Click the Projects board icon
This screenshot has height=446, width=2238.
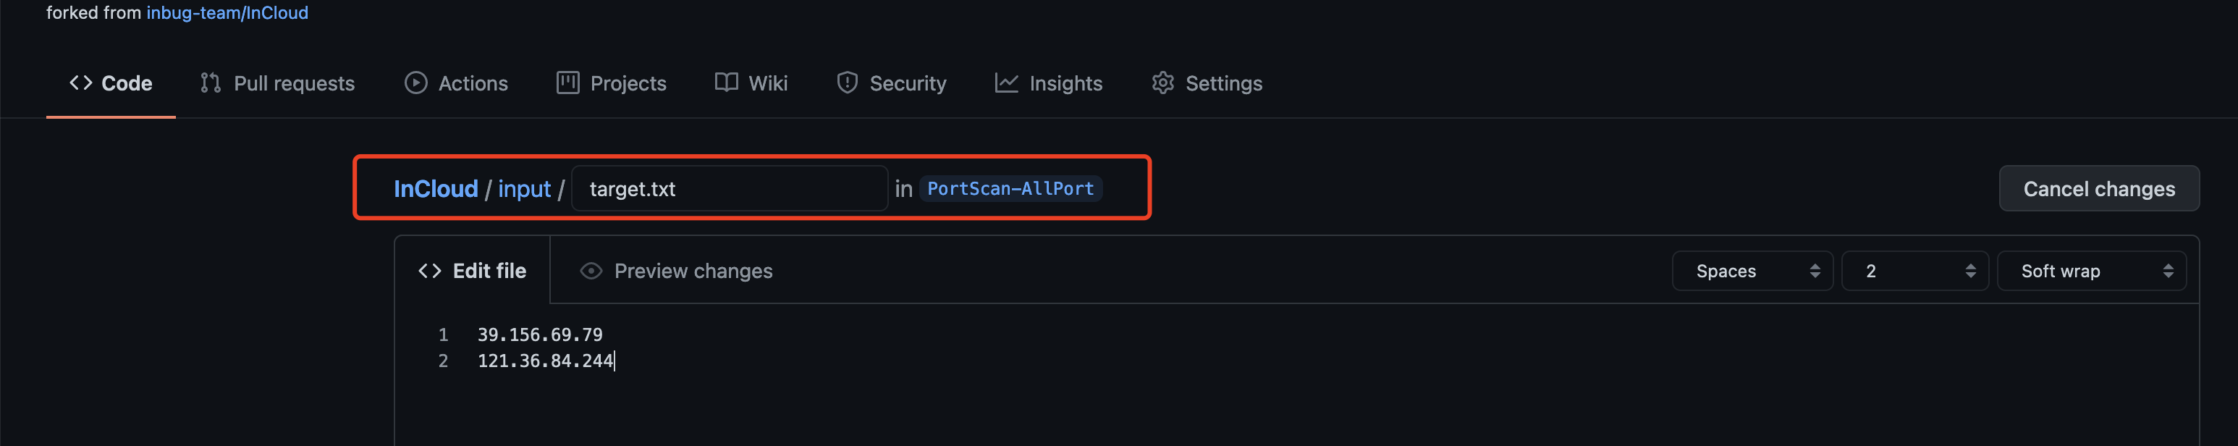pyautogui.click(x=567, y=83)
